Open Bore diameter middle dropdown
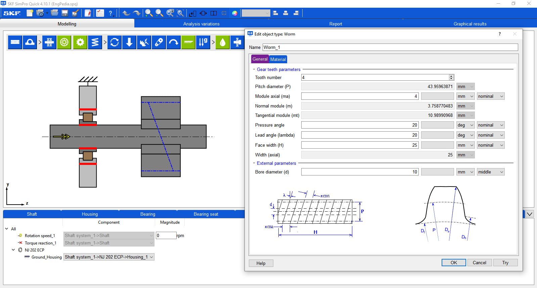This screenshot has width=537, height=288. coord(491,172)
